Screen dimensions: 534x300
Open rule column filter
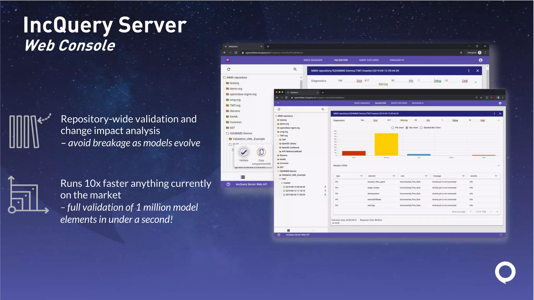[426, 176]
